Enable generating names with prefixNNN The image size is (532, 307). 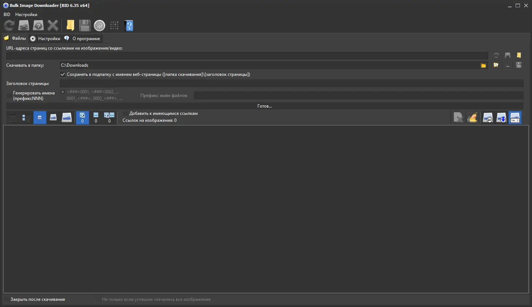click(x=9, y=95)
